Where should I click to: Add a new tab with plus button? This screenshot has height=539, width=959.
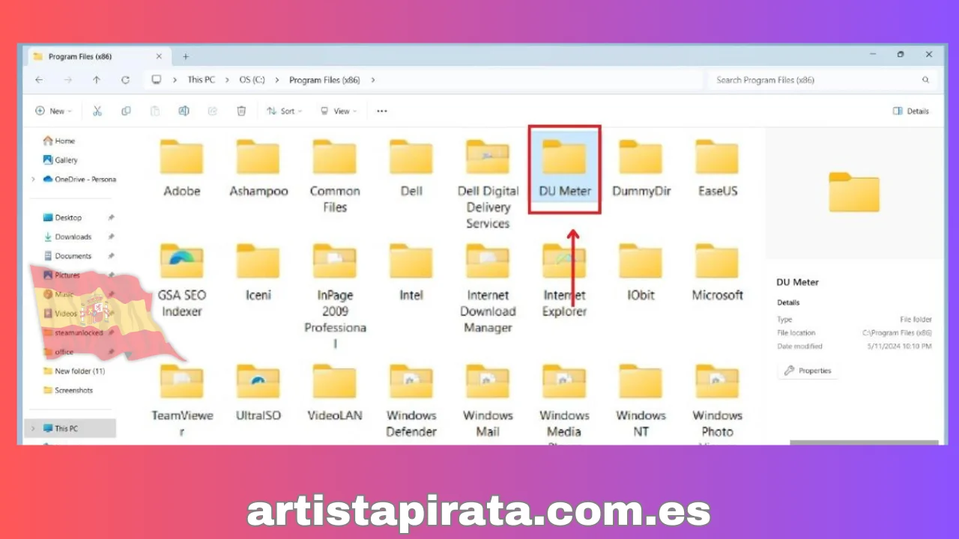pos(186,56)
